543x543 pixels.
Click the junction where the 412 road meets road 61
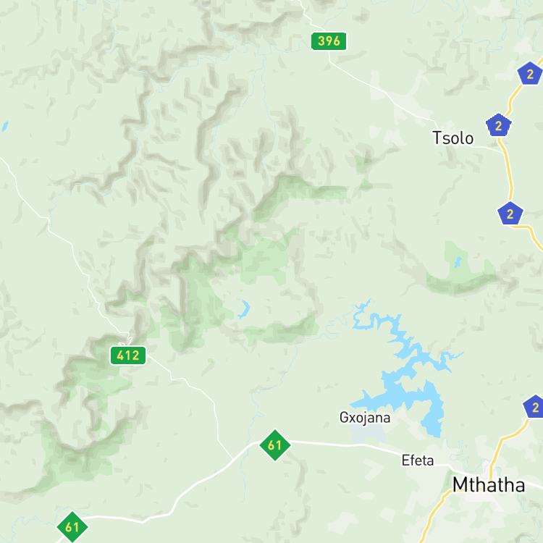pos(233,460)
